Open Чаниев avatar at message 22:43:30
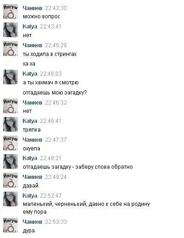 11,11
